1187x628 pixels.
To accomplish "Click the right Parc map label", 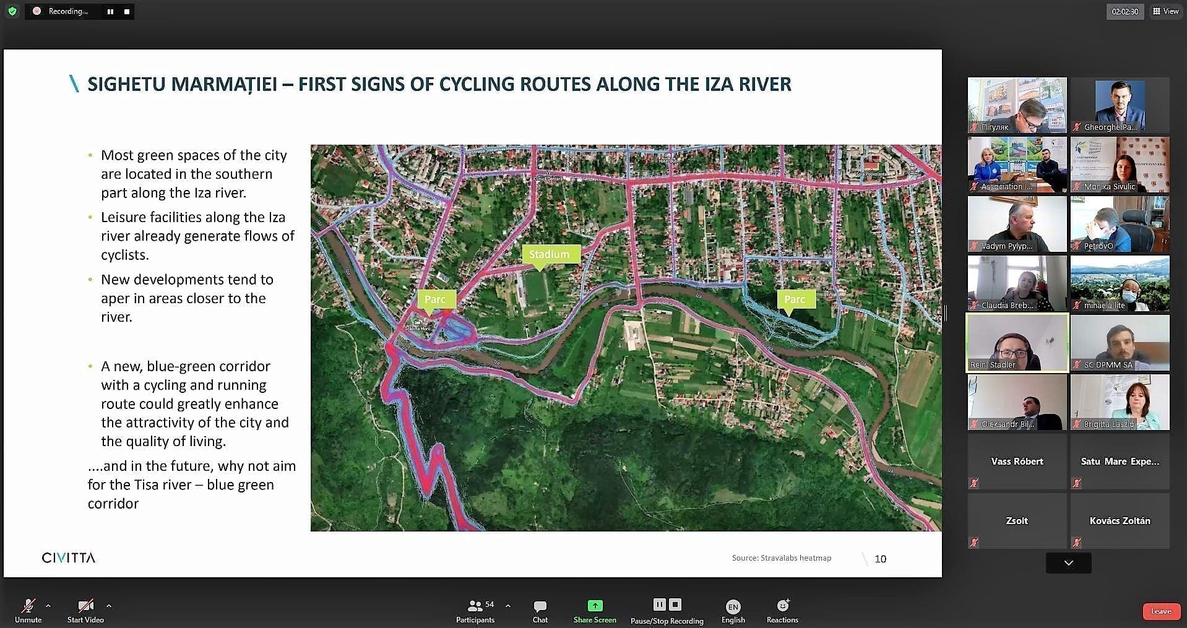I will tap(796, 299).
